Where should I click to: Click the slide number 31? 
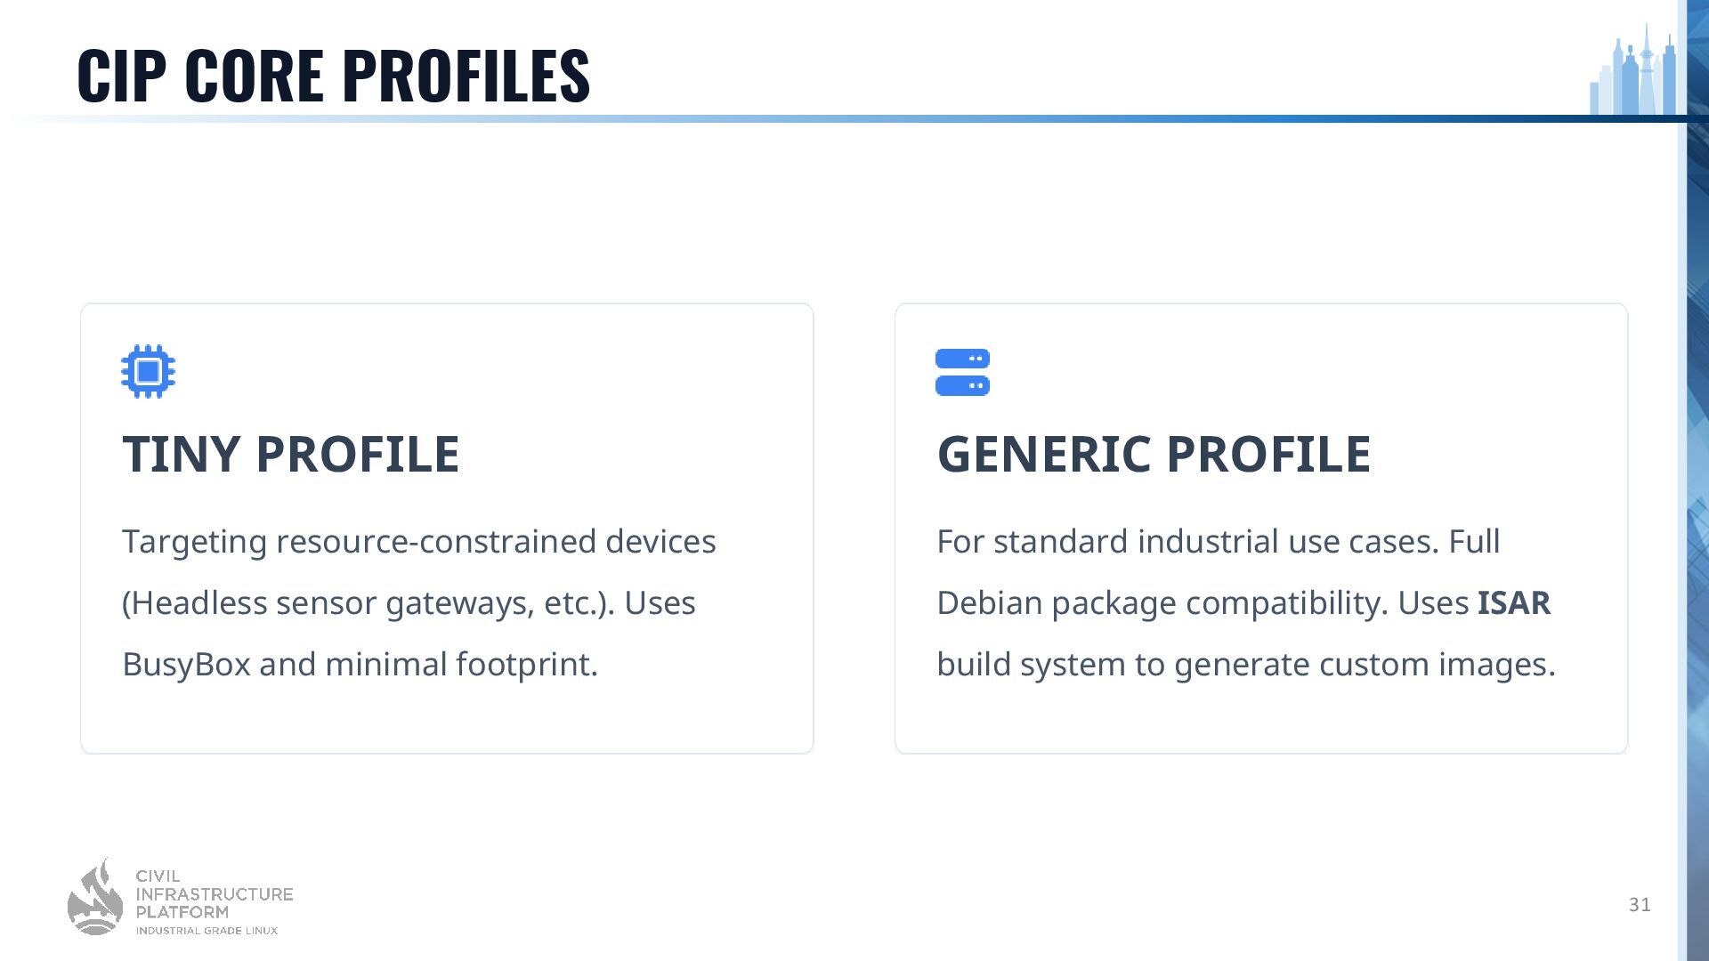[1640, 905]
